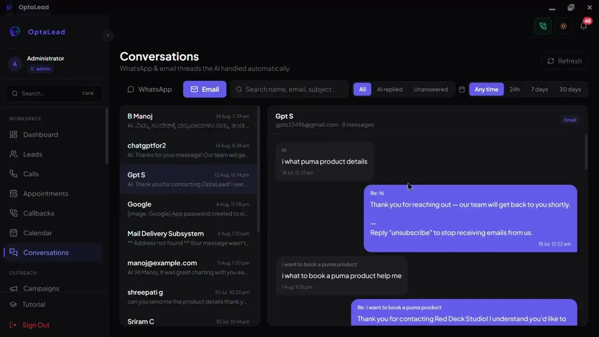Collapse the sidebar with the chevron
The height and width of the screenshot is (337, 599).
[x=108, y=36]
